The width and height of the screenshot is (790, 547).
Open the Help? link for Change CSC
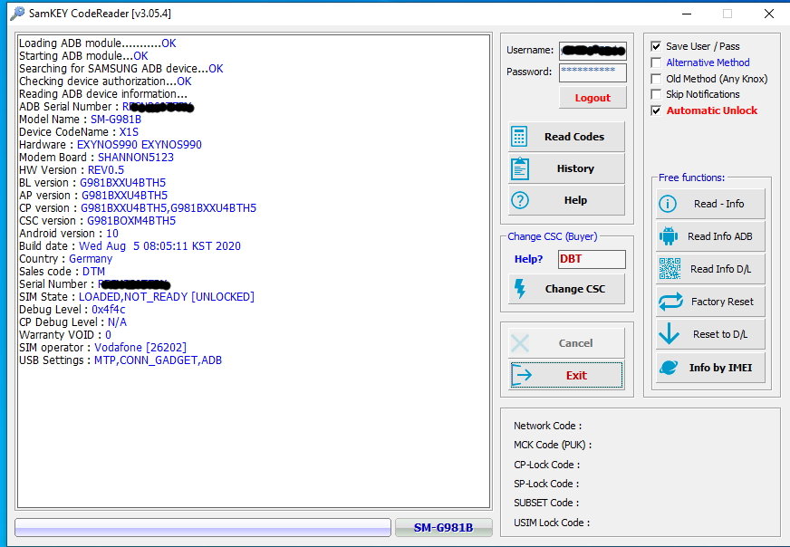[x=528, y=259]
